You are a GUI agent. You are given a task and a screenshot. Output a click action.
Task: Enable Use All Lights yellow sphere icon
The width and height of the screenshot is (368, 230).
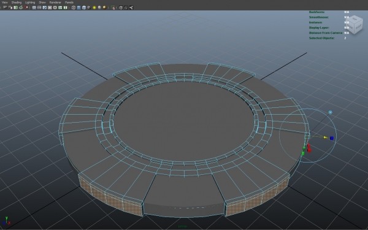pyautogui.click(x=94, y=7)
